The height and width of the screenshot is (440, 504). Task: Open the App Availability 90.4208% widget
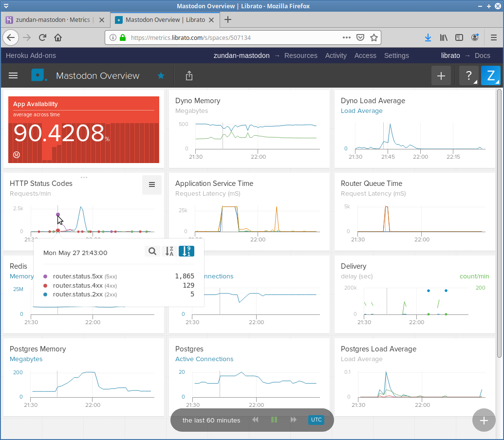coord(84,130)
